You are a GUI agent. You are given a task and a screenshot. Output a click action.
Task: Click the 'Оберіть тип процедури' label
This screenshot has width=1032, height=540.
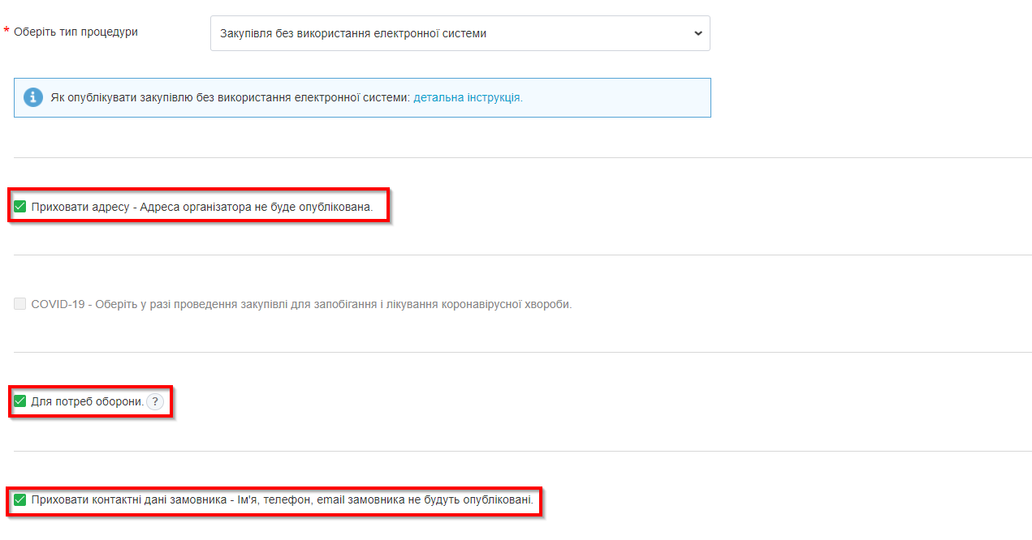pos(76,32)
